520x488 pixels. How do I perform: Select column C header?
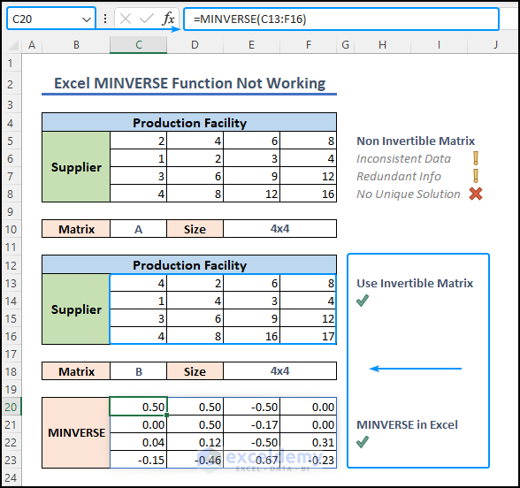pos(139,45)
